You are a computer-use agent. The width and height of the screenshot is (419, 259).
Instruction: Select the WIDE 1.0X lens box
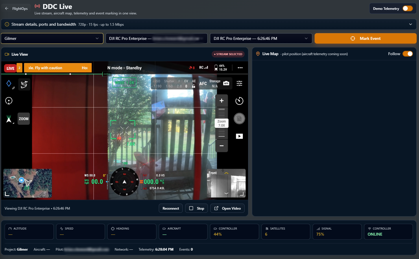tap(124, 83)
